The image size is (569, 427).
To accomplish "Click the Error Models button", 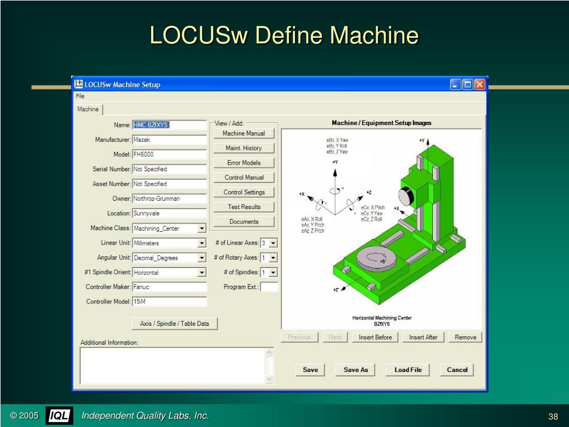I will (244, 163).
